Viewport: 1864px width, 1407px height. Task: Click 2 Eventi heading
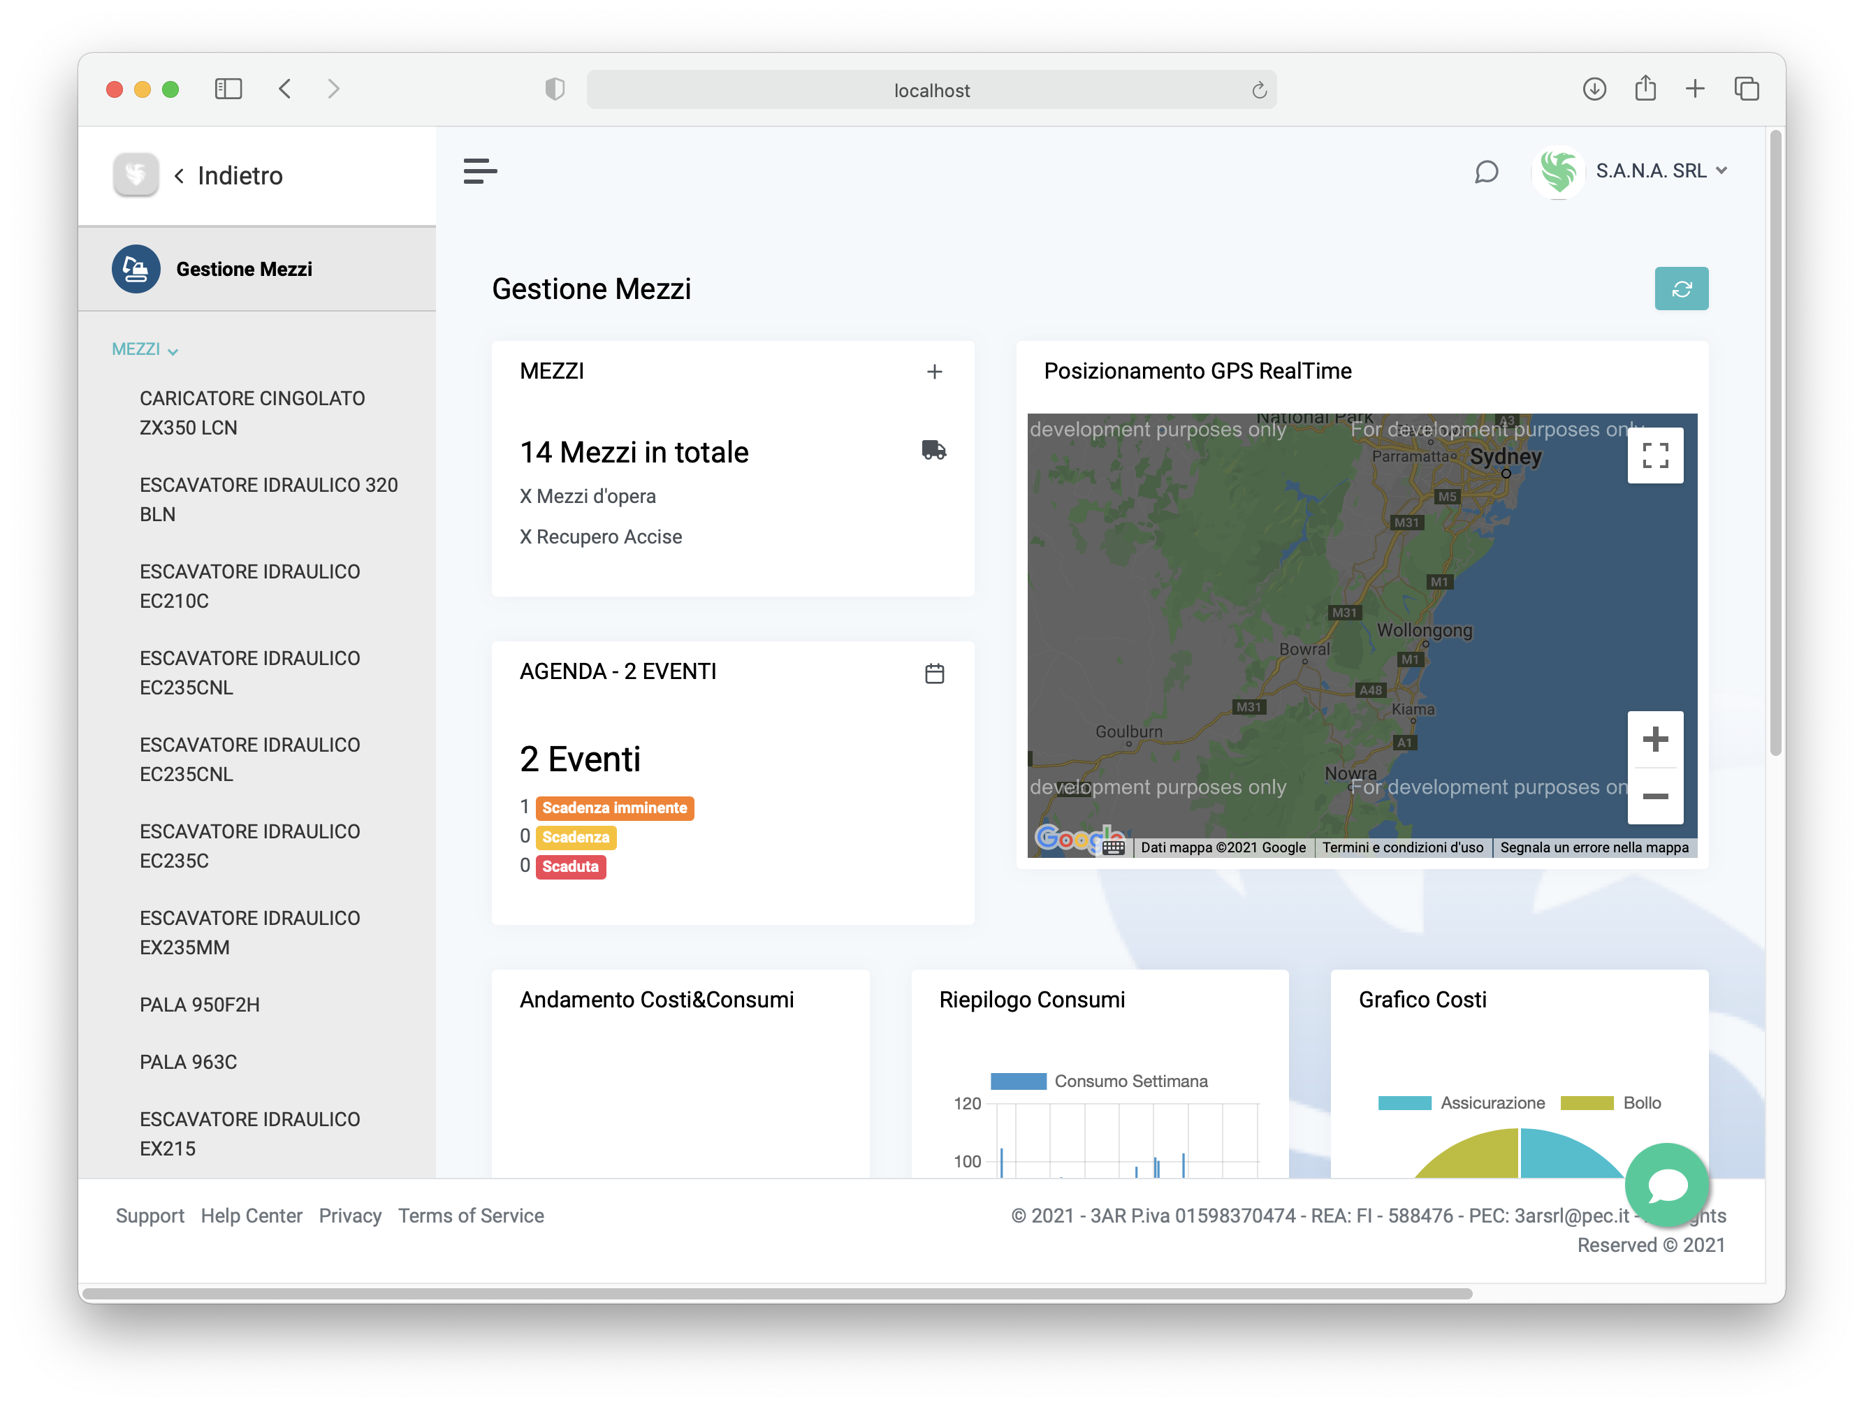point(580,759)
